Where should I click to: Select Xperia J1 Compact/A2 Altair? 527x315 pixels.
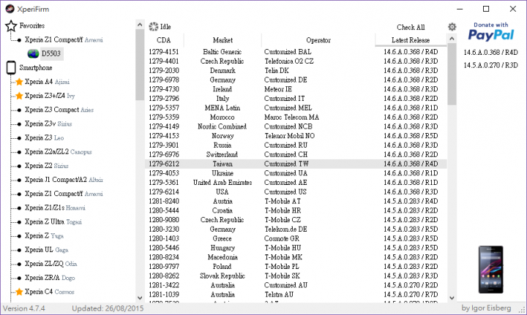64,180
